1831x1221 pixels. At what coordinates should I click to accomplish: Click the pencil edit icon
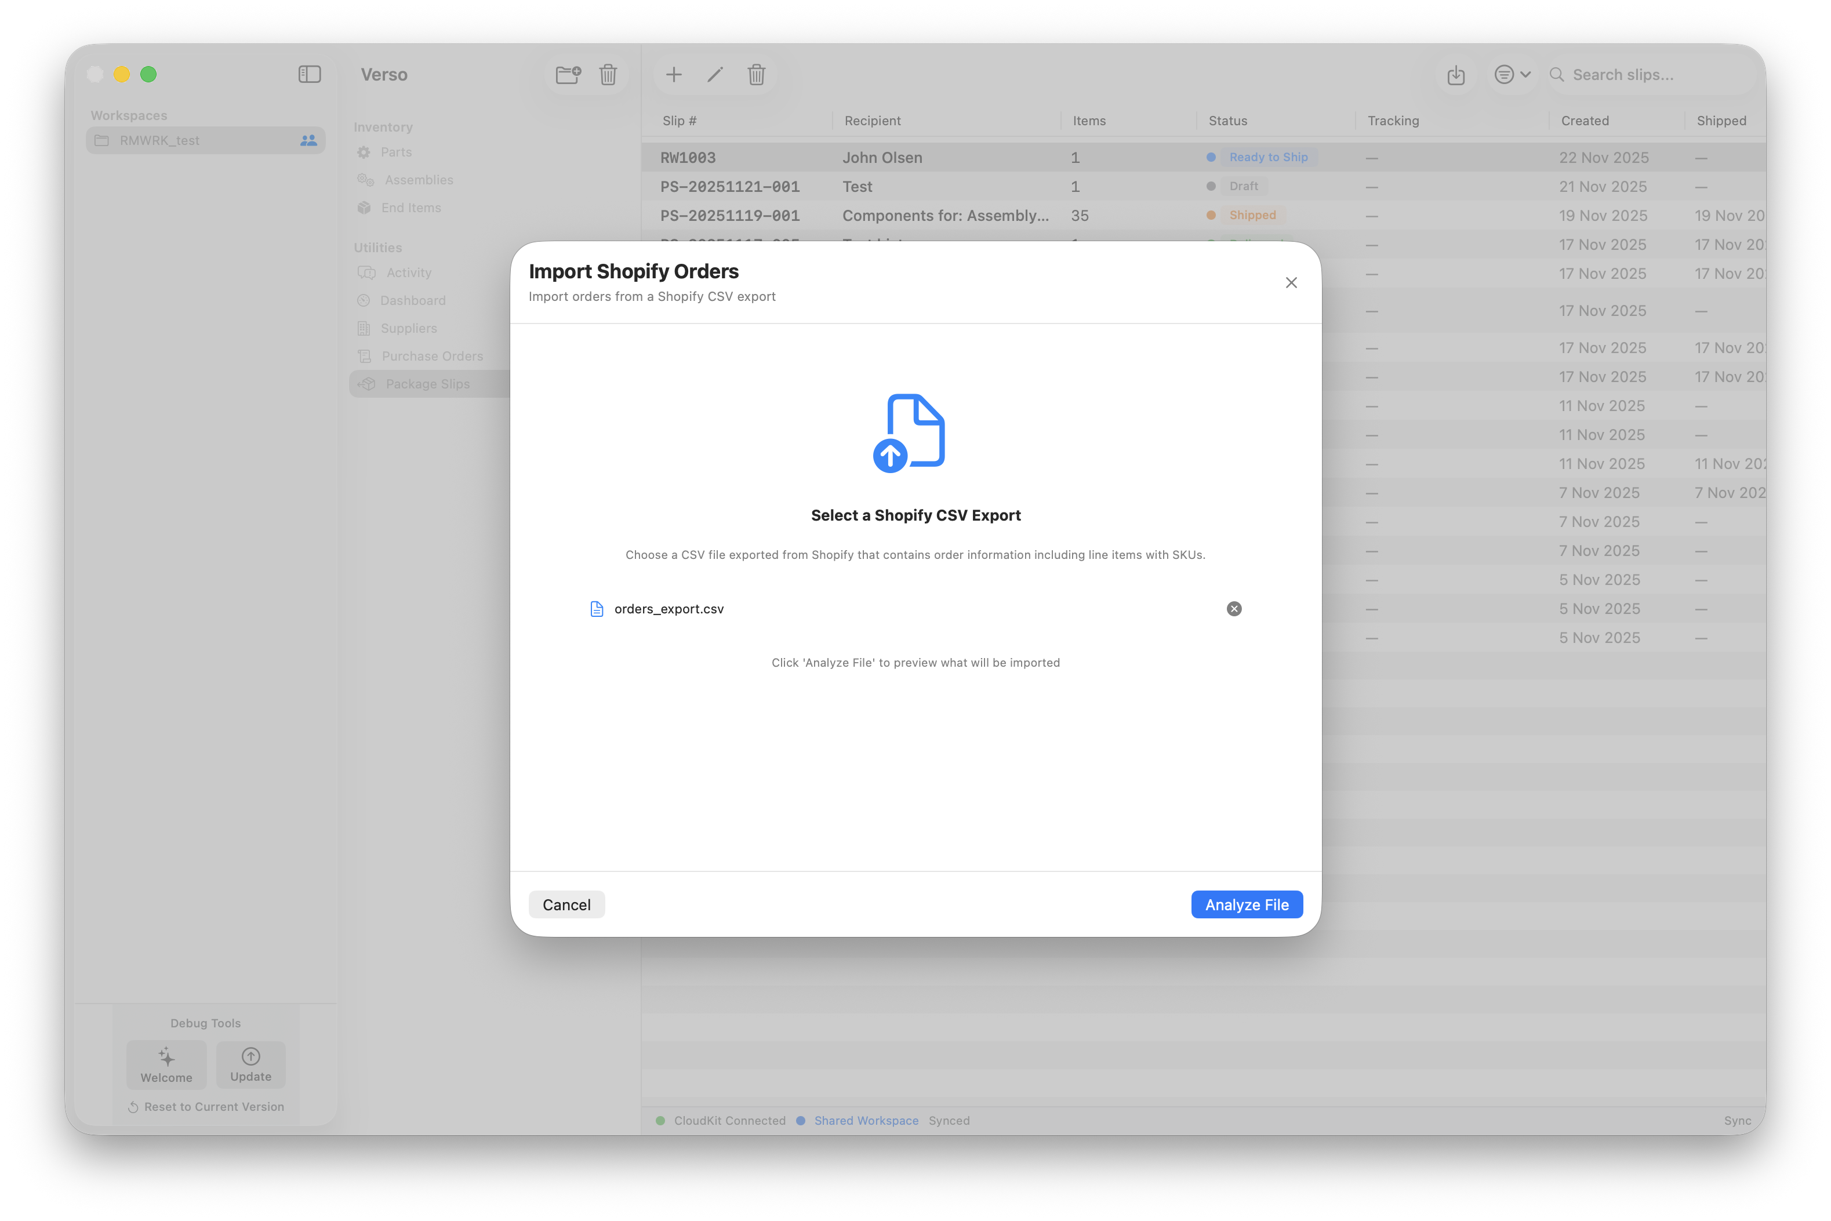(715, 75)
